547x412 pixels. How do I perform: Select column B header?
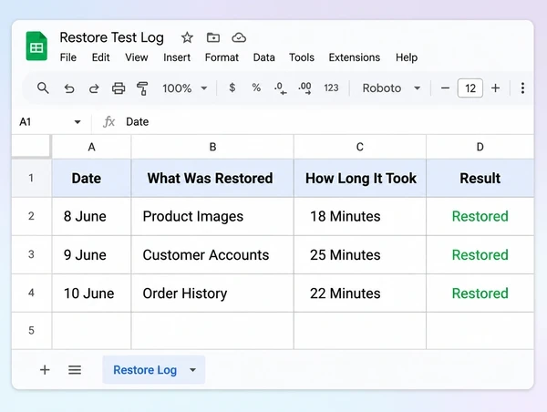point(212,147)
